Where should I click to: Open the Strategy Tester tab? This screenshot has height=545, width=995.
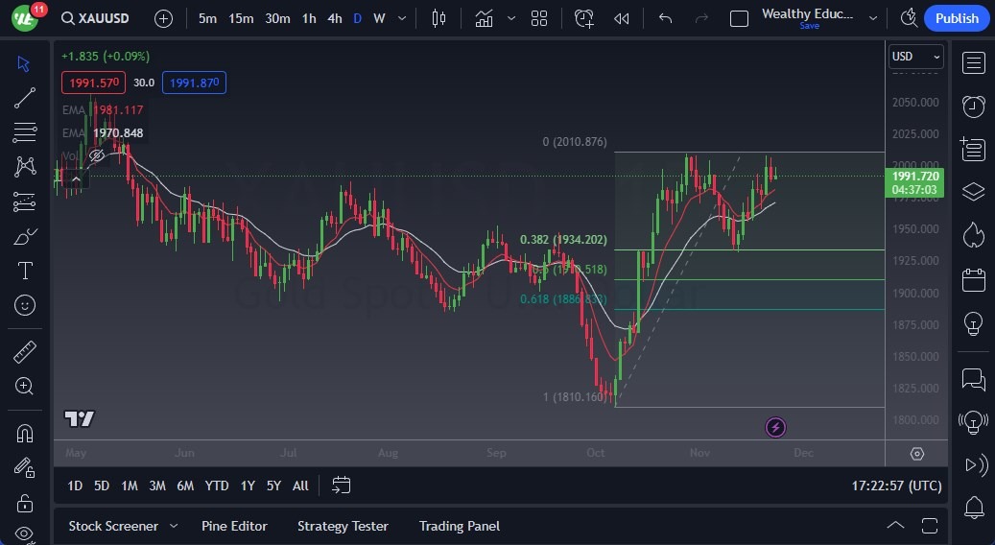343,526
